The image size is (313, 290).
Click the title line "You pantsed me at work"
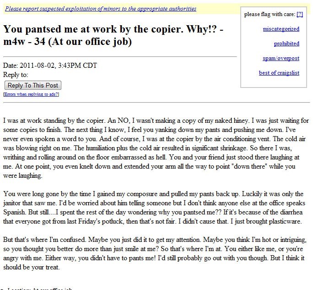[x=113, y=29]
